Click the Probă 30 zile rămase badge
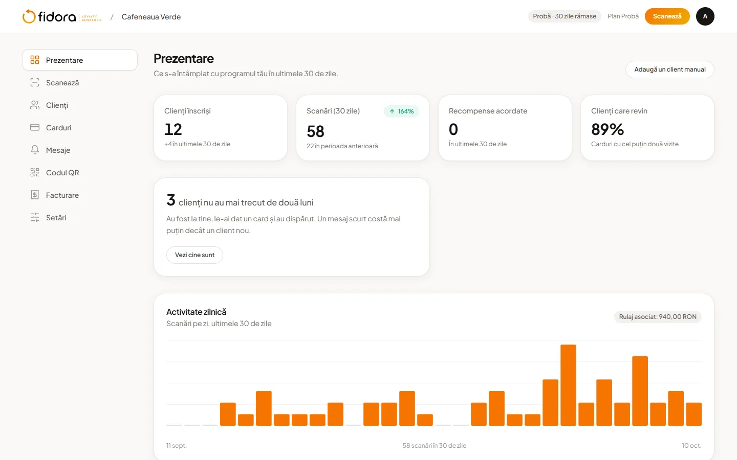737x460 pixels. [x=565, y=16]
